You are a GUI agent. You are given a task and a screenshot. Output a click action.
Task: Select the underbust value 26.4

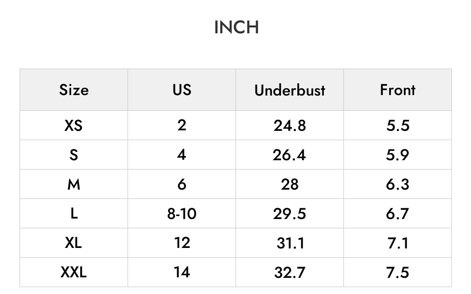coord(289,154)
